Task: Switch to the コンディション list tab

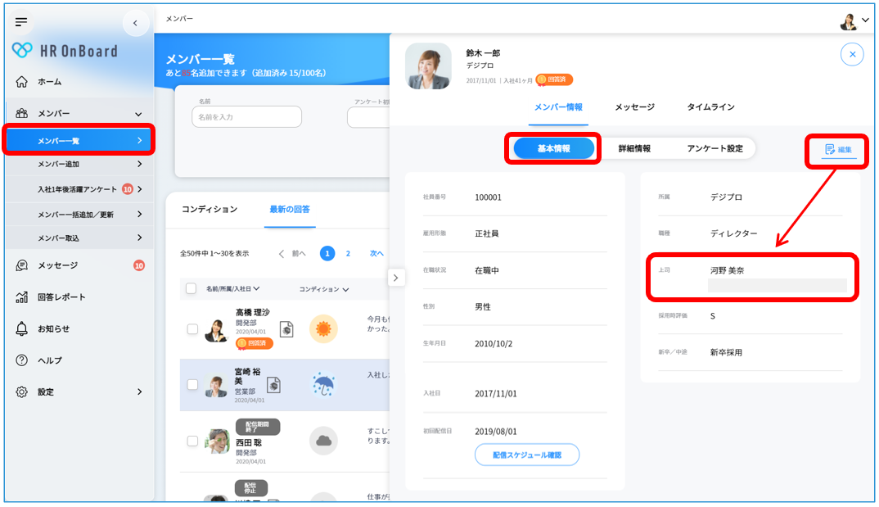Action: tap(209, 209)
